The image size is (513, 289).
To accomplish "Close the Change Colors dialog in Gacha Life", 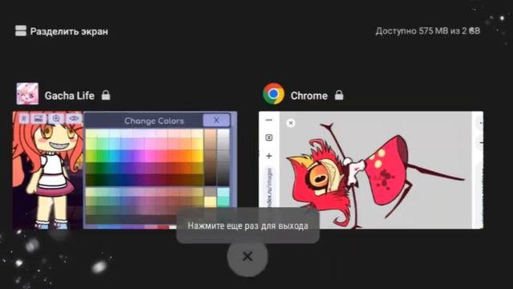I will click(216, 120).
